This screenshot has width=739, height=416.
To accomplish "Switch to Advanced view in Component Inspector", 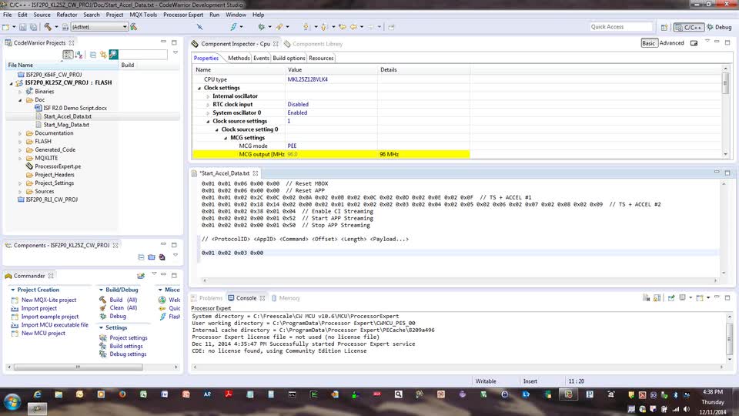I will pos(671,43).
